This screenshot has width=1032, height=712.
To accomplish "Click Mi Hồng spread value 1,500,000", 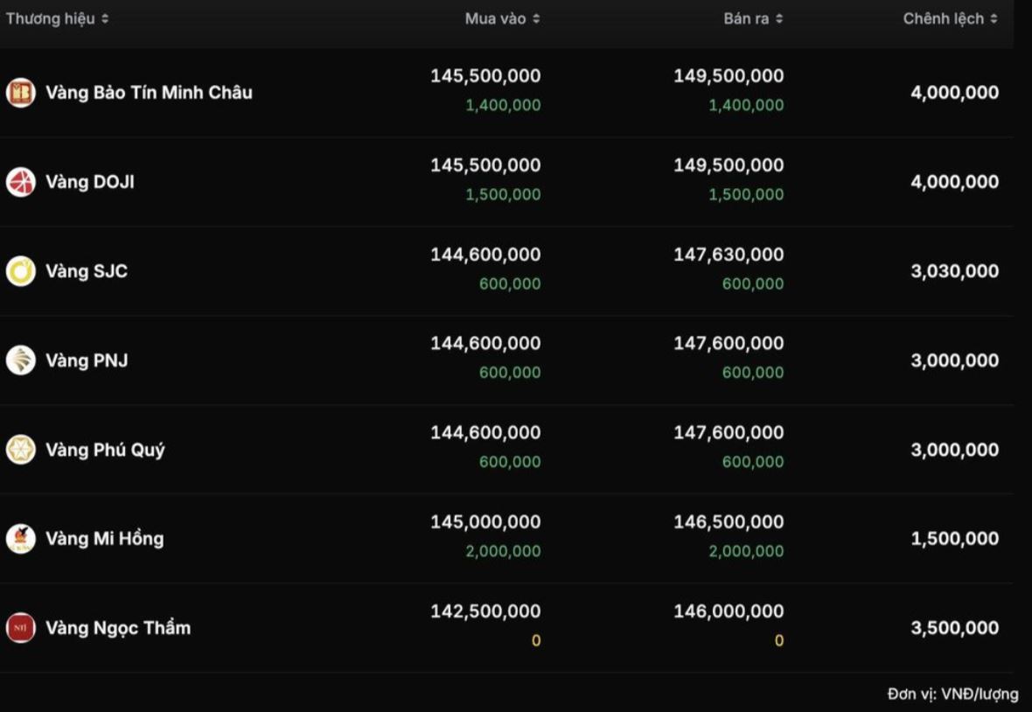I will pos(955,539).
